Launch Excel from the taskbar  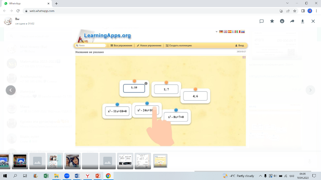pyautogui.click(x=46, y=176)
